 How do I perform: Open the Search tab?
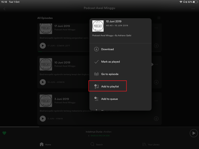coord(97,144)
